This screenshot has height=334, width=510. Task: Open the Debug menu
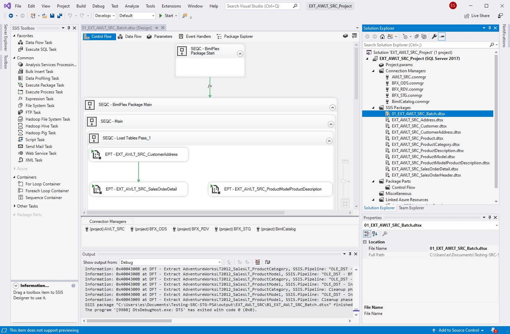click(x=98, y=6)
